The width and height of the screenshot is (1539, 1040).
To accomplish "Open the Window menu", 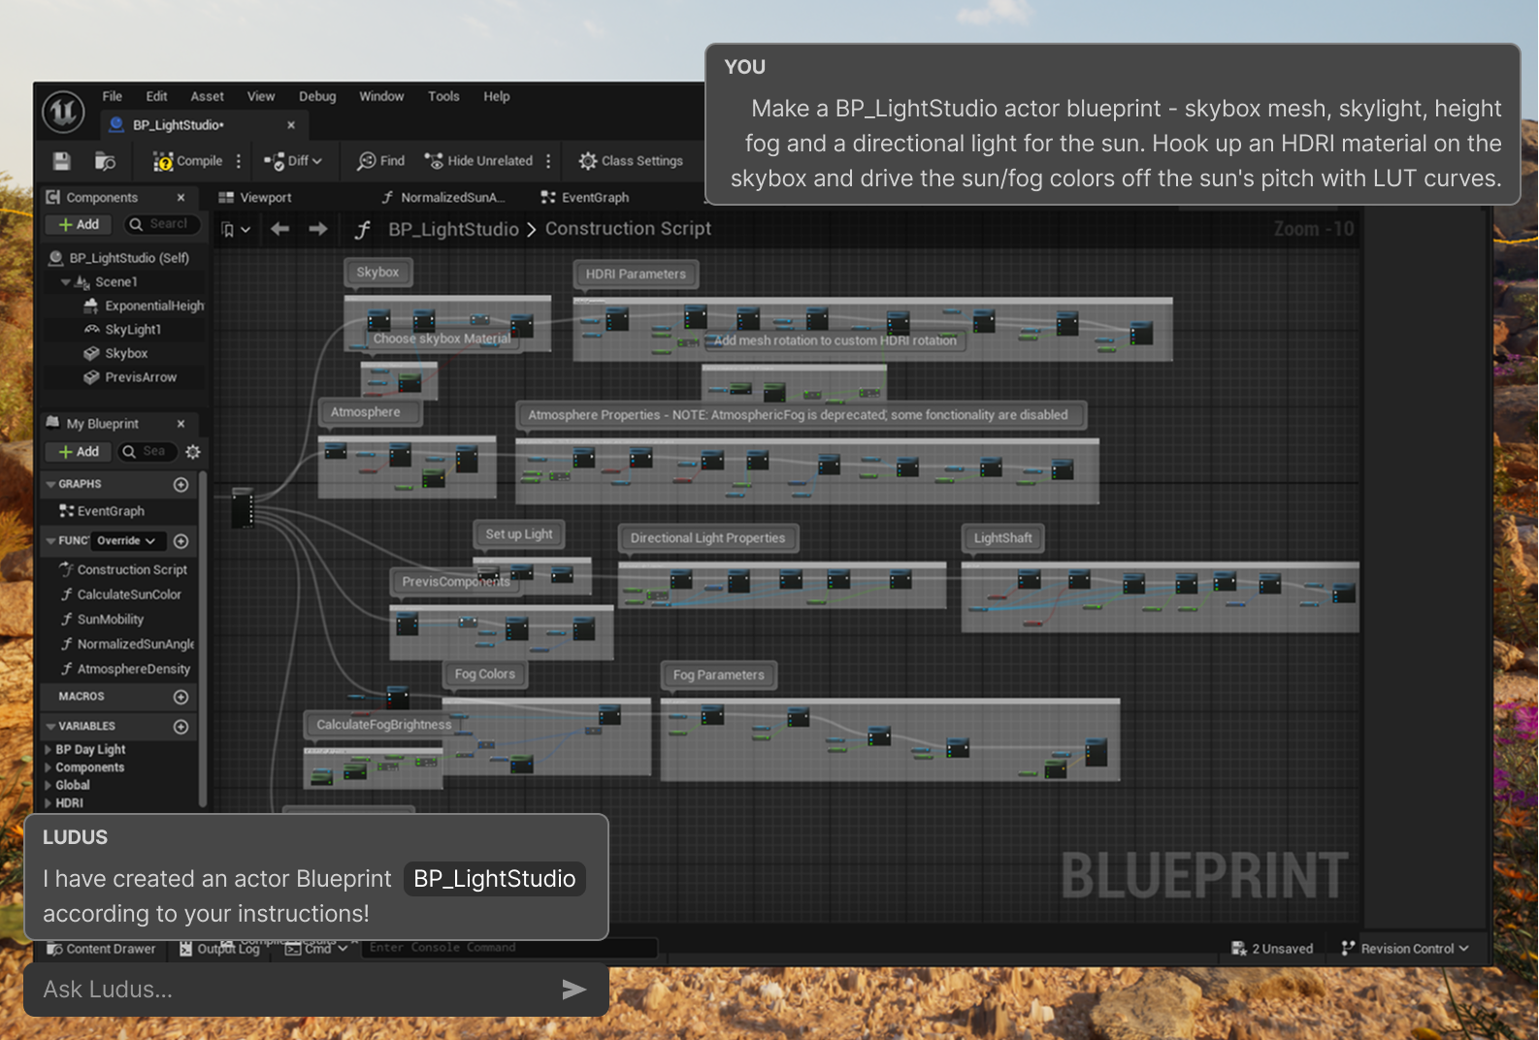I will click(x=381, y=96).
